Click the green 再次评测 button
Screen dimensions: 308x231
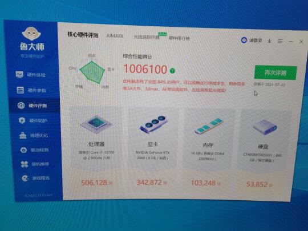tap(275, 73)
